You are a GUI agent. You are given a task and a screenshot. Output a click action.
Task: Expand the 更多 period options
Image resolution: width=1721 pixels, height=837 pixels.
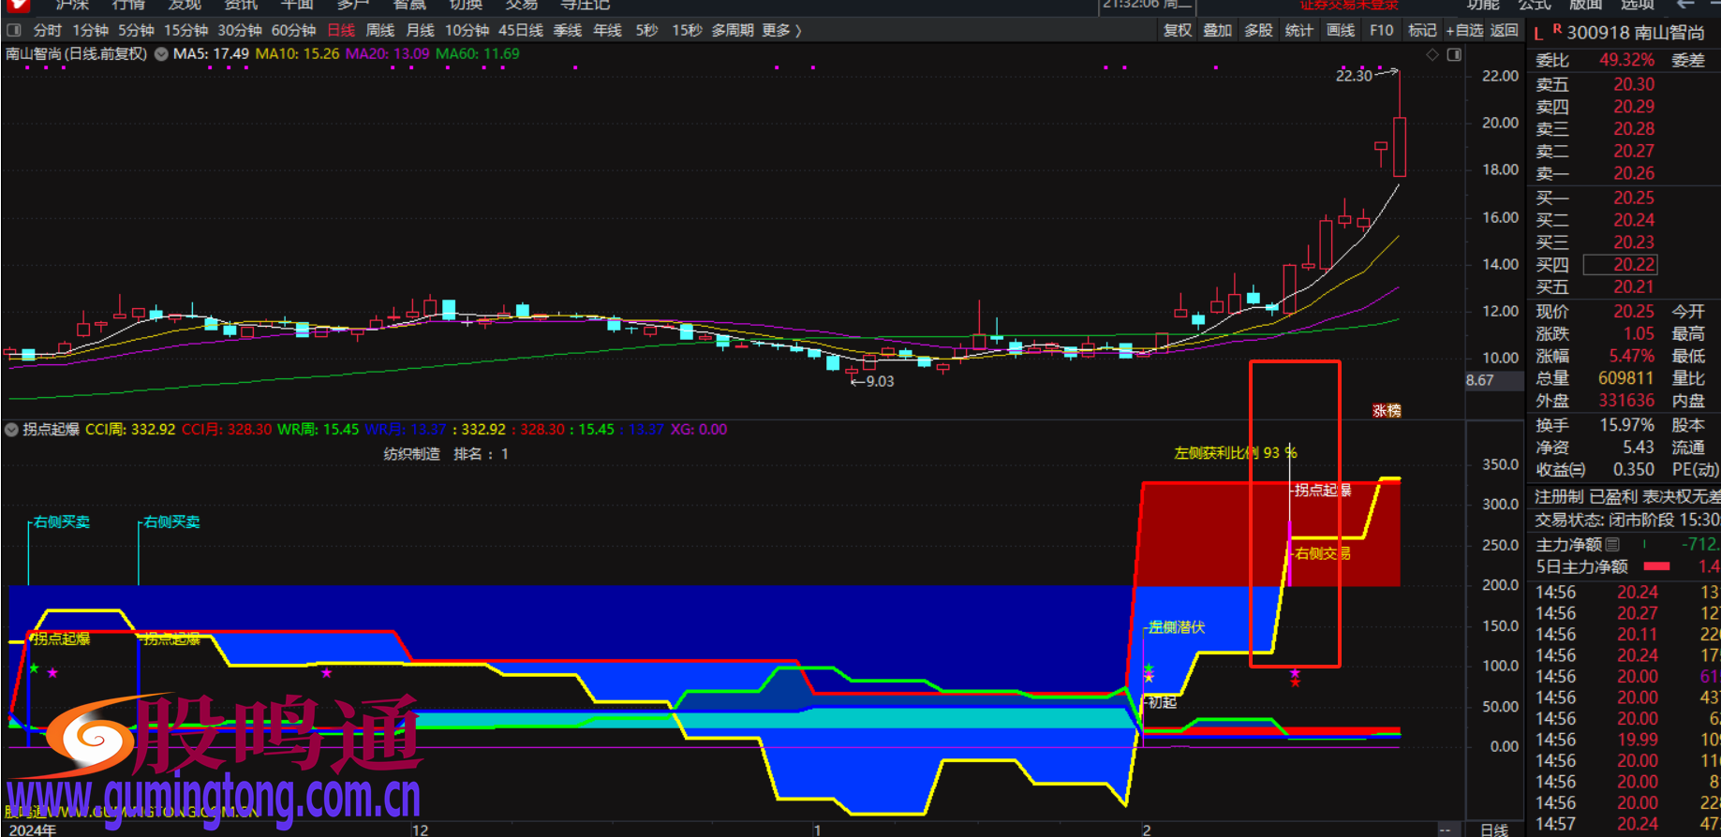781,30
